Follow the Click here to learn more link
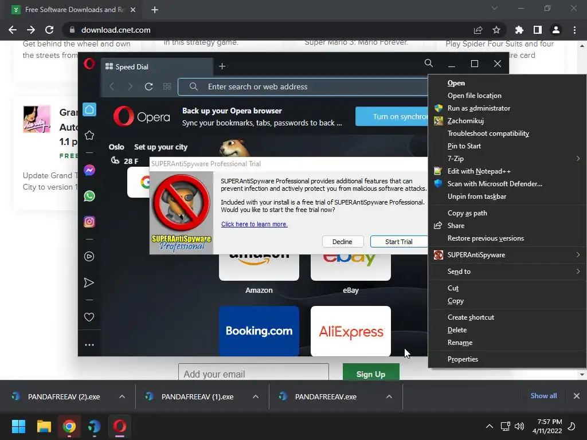This screenshot has width=587, height=440. [x=254, y=224]
